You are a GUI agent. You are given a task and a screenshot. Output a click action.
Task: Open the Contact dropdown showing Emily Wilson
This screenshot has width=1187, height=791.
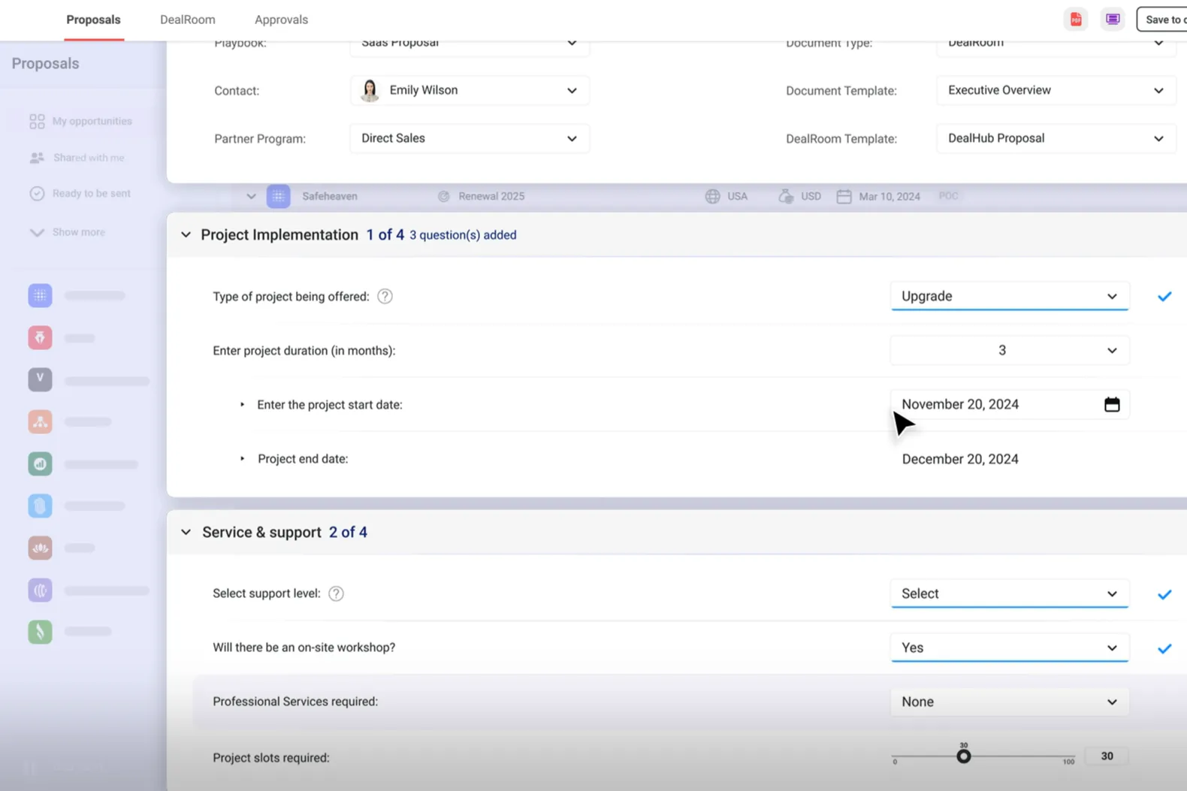tap(470, 91)
